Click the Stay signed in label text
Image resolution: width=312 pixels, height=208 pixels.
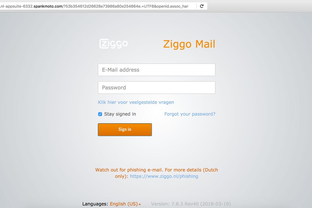click(x=120, y=114)
